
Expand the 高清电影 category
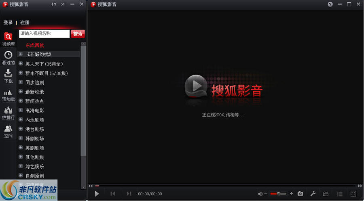[21, 110]
